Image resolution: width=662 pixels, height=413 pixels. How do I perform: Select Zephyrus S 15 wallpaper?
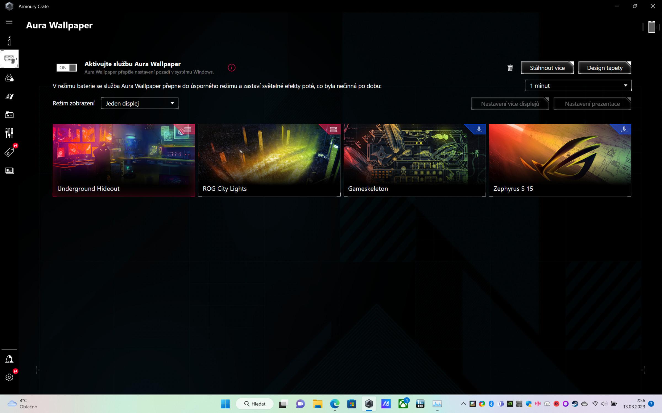tap(560, 160)
